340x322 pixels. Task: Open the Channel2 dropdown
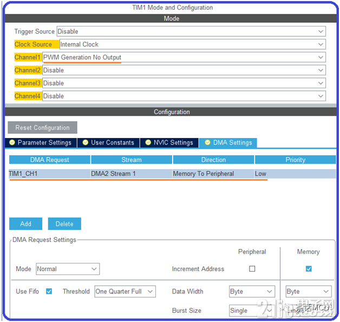(184, 70)
